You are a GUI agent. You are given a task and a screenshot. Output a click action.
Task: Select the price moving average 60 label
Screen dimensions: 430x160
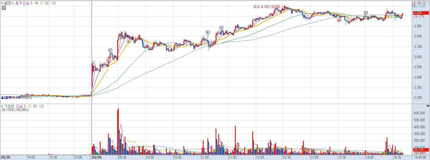tap(47, 3)
